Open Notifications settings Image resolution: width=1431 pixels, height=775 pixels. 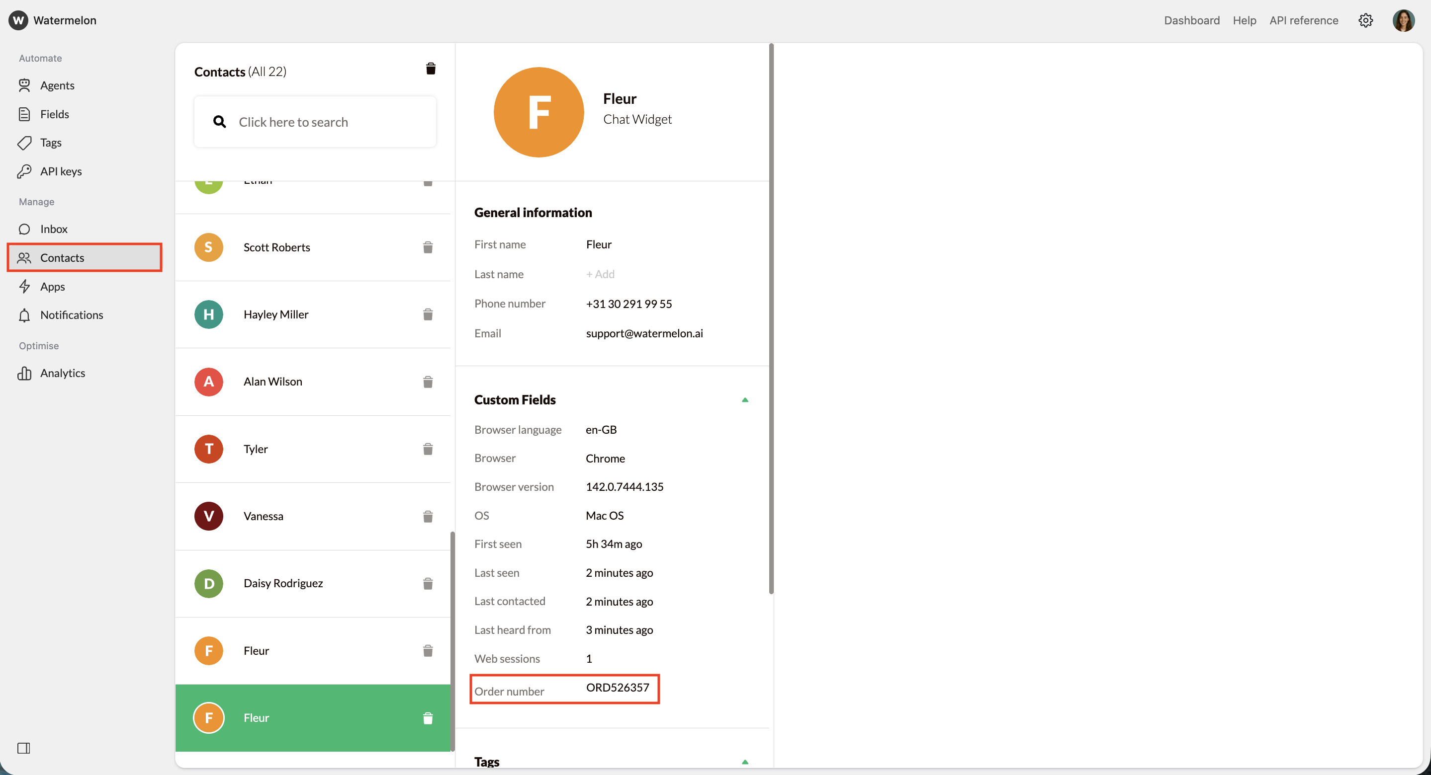pos(72,315)
